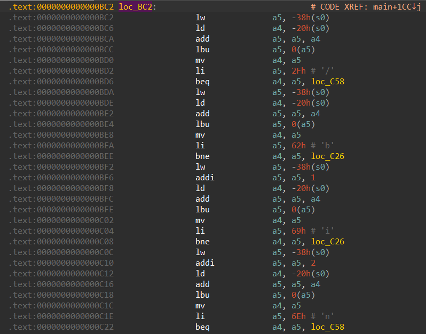
Task: Select the 62h immediate value for 'b'
Action: (x=297, y=146)
